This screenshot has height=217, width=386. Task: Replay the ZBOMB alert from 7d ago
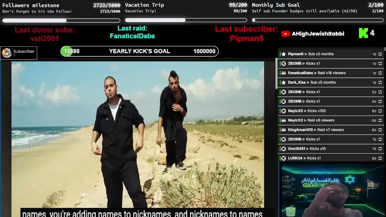point(380,139)
